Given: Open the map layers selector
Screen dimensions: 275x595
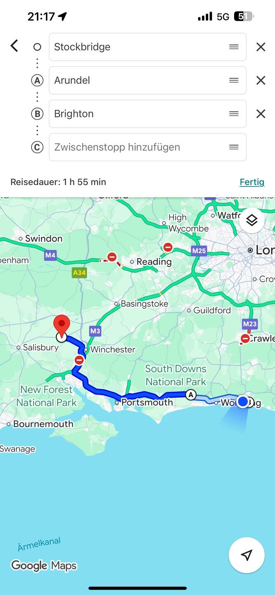Looking at the screenshot, I should click(251, 220).
